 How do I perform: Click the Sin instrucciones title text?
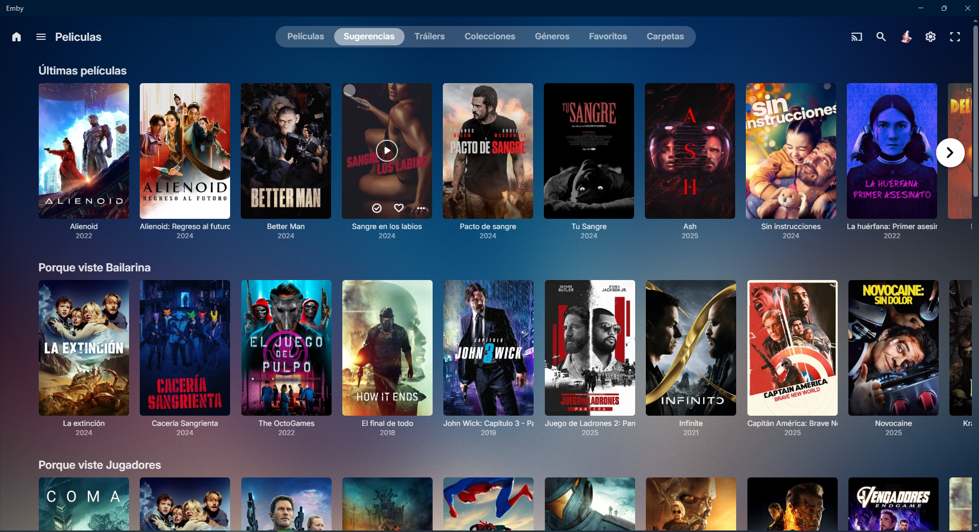coord(791,226)
